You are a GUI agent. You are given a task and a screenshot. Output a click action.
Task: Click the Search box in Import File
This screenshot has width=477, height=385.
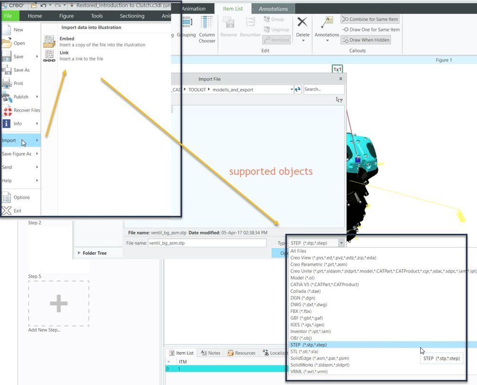pyautogui.click(x=324, y=89)
